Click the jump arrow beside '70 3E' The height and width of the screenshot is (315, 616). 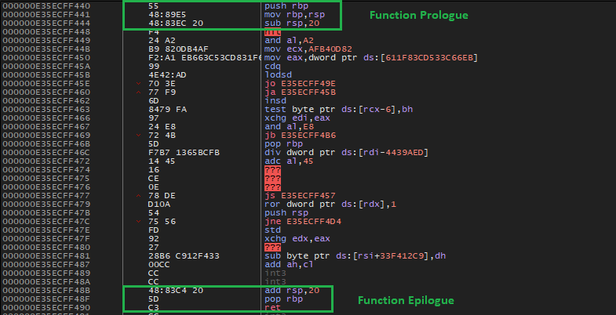click(x=138, y=84)
